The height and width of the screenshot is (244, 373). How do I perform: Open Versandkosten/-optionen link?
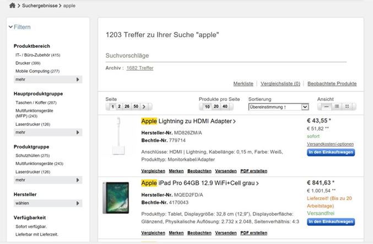point(330,144)
